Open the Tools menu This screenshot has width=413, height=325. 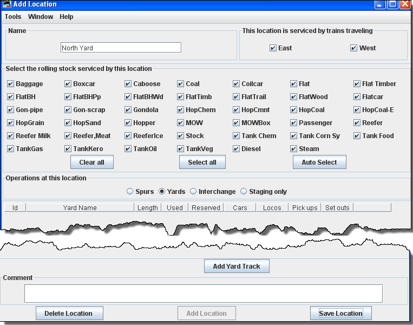pyautogui.click(x=13, y=17)
